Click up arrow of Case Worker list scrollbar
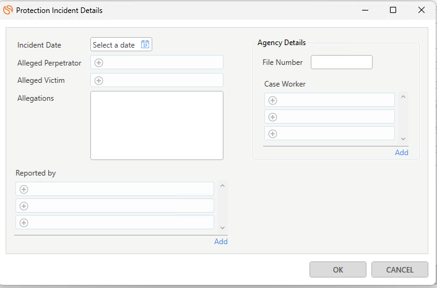Image resolution: width=437 pixels, height=288 pixels. pos(403,97)
